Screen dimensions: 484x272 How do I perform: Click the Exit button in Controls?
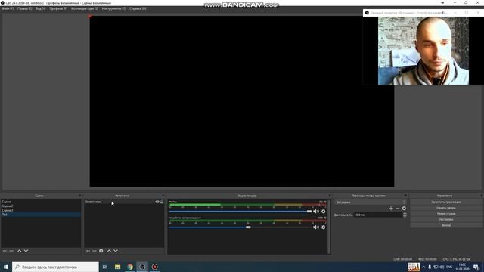446,225
